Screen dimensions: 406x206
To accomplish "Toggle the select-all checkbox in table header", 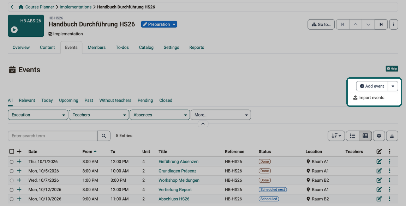I will 12,151.
